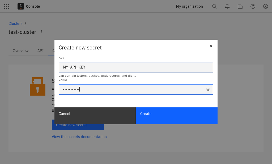Image resolution: width=272 pixels, height=164 pixels.
Task: Click the Cancel button
Action: (x=95, y=116)
